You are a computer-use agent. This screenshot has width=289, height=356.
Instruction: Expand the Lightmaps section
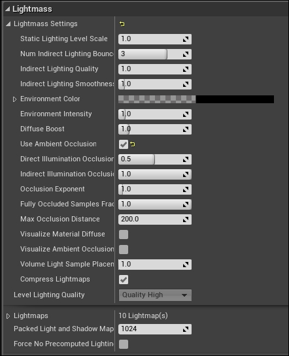(x=8, y=316)
